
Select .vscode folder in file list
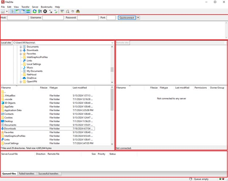pos(8,99)
